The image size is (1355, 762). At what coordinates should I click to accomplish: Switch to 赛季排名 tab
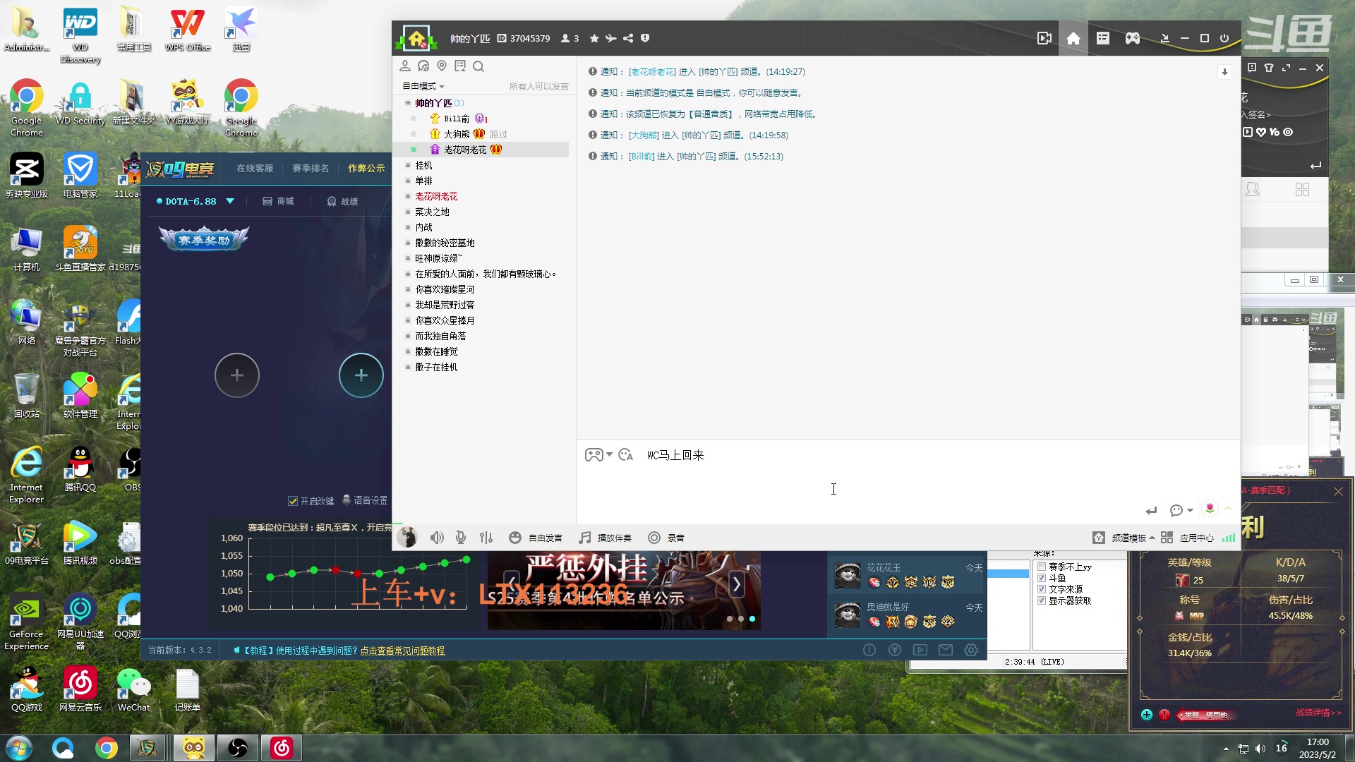coord(311,168)
